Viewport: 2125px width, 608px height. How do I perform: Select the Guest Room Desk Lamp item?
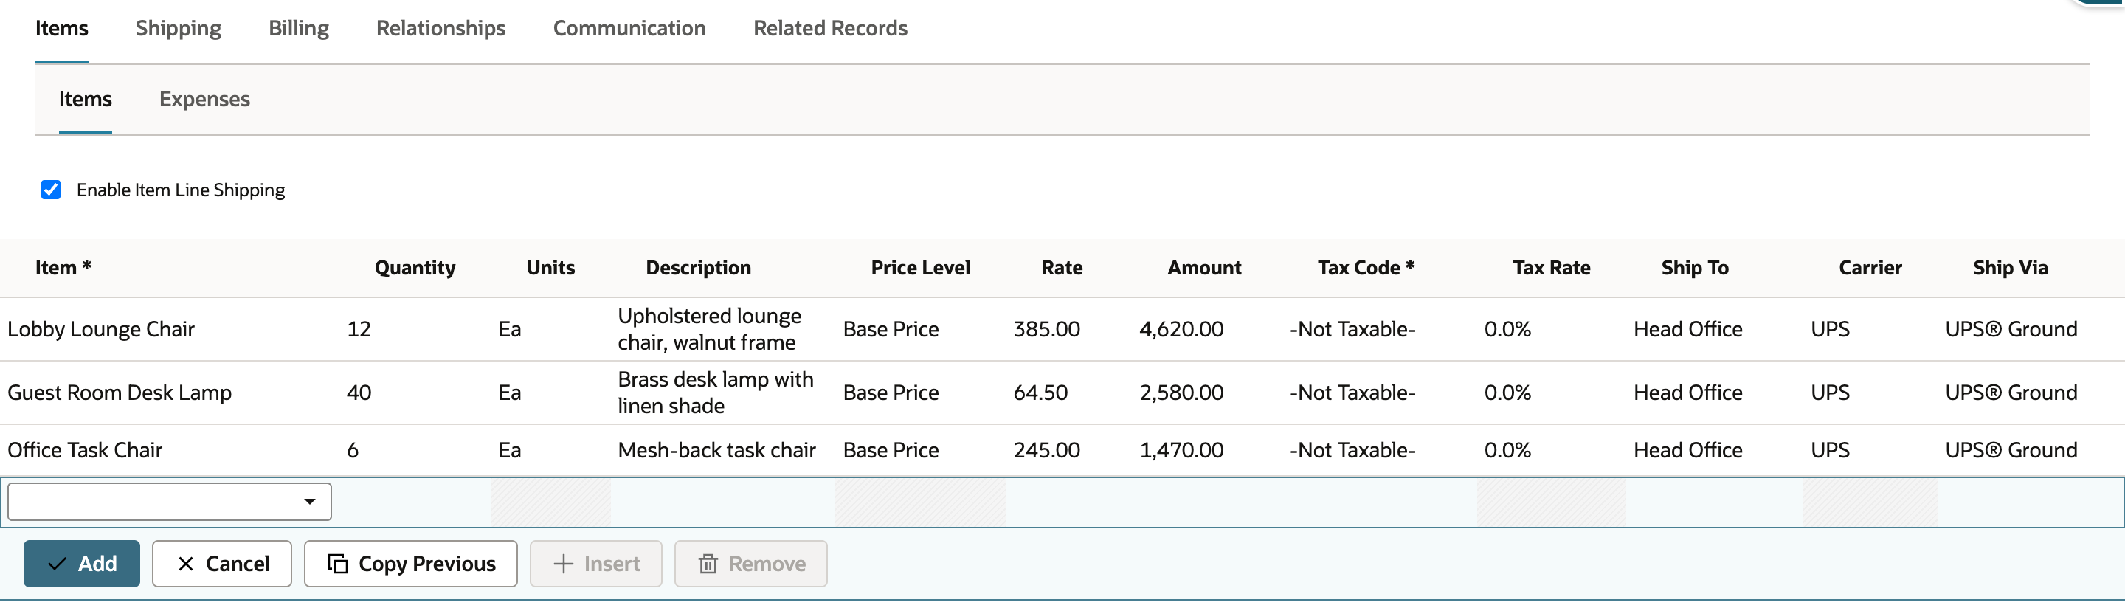click(x=120, y=393)
